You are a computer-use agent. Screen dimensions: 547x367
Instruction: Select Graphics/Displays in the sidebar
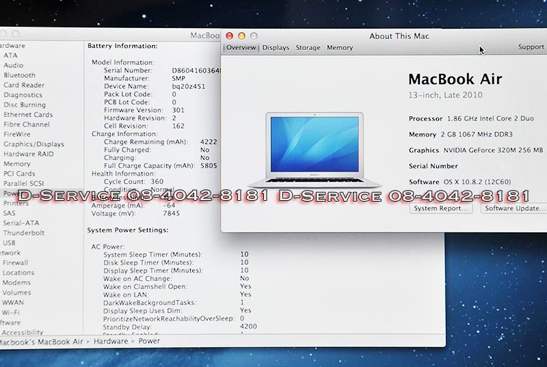click(x=34, y=144)
